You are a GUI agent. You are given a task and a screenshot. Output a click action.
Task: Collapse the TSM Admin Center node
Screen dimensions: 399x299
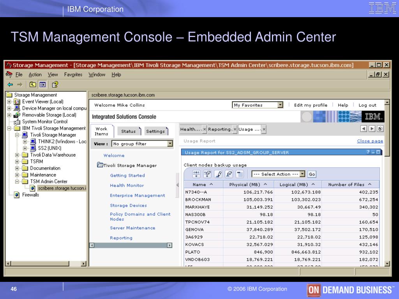tap(17, 181)
